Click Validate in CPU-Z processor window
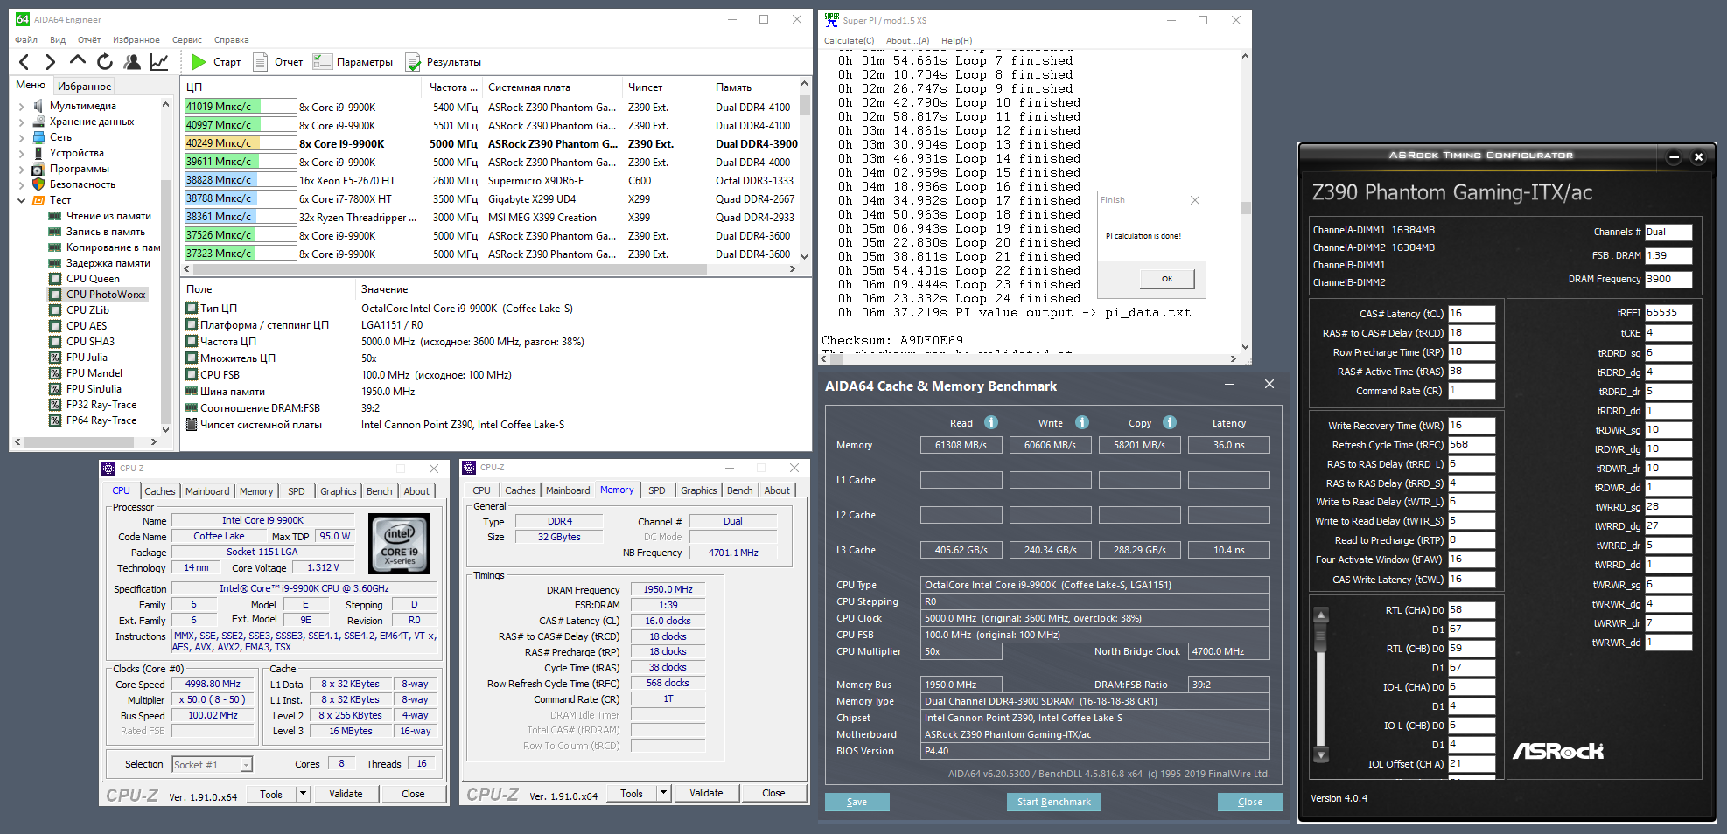The image size is (1727, 834). point(346,794)
